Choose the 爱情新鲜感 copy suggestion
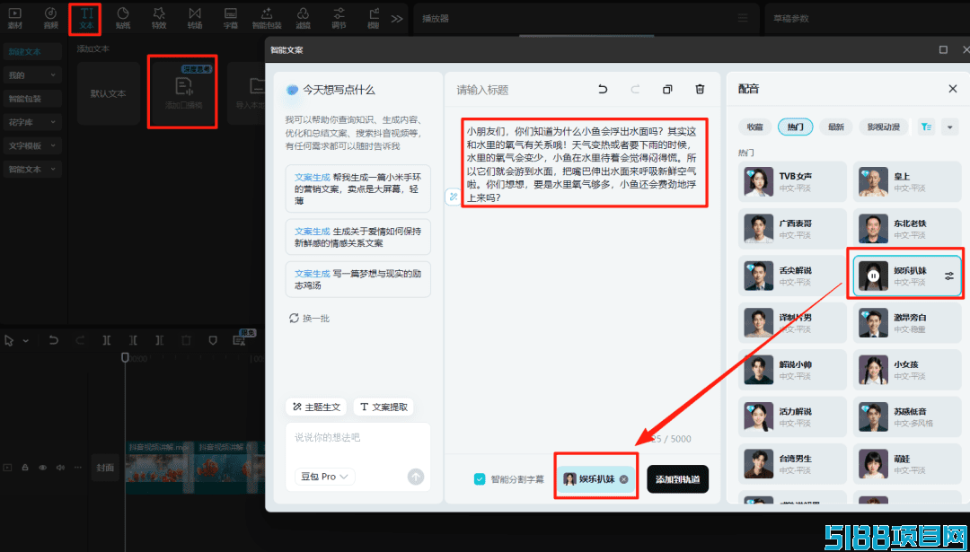This screenshot has width=970, height=552. [358, 237]
